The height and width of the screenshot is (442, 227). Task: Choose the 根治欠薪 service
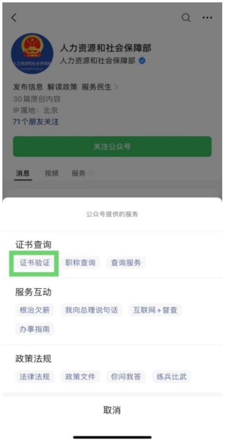tap(35, 310)
